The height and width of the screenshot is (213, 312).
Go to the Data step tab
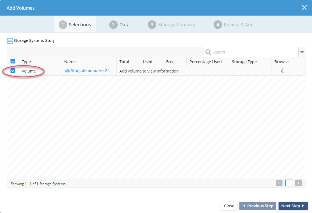(x=119, y=25)
